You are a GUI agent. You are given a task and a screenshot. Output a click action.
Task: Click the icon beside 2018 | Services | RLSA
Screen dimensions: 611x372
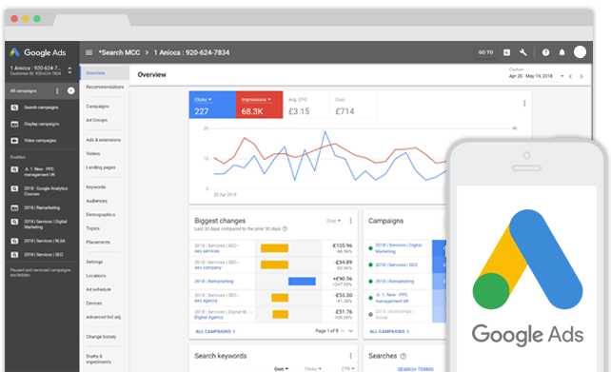point(14,241)
